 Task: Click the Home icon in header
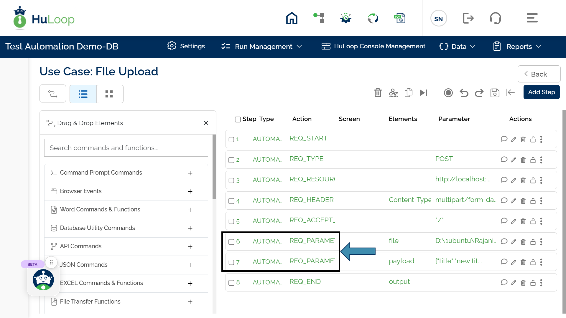click(x=292, y=18)
